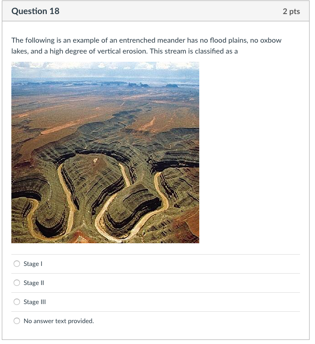Click the 'No answer text provided.' label

59,321
